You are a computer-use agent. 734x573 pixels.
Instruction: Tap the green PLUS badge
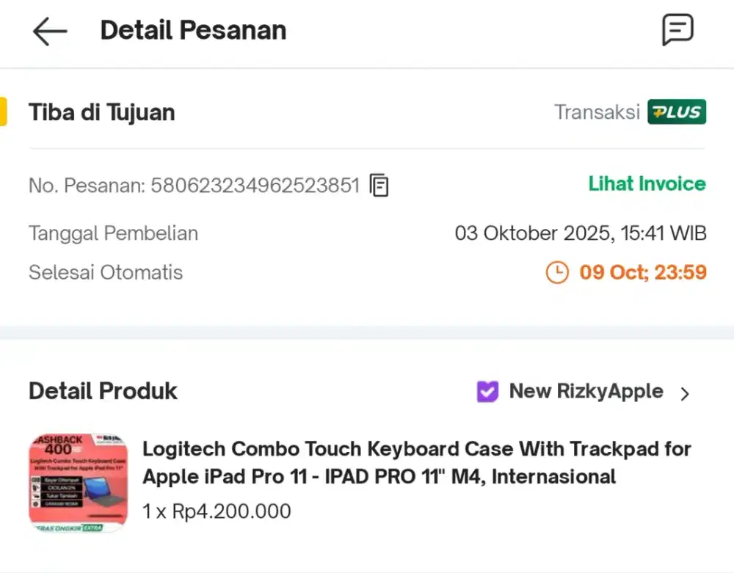676,112
